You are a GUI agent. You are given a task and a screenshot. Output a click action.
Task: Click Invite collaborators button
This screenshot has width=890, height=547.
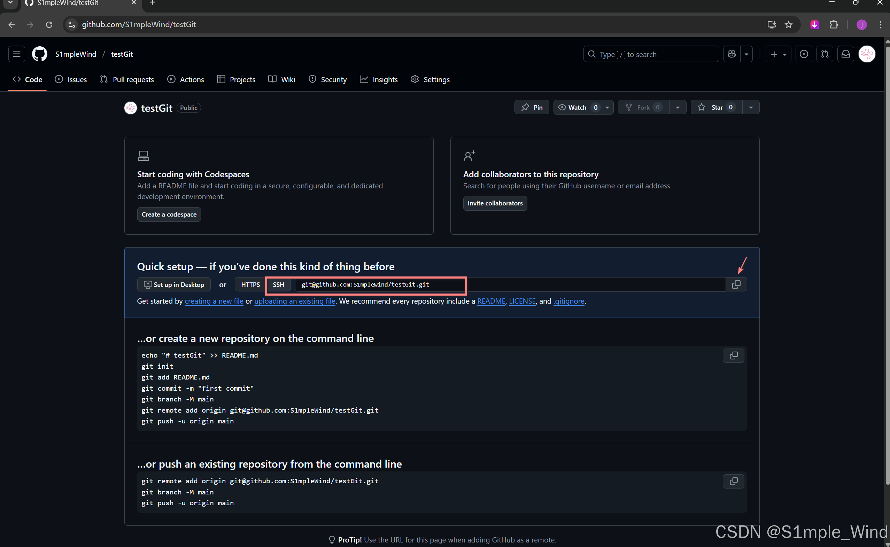(x=495, y=203)
